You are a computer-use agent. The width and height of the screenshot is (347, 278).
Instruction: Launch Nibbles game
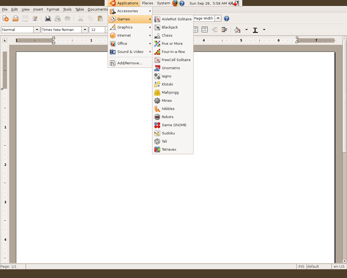173,109
